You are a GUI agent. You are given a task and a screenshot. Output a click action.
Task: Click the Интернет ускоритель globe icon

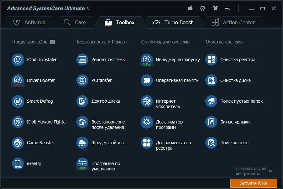pyautogui.click(x=147, y=101)
